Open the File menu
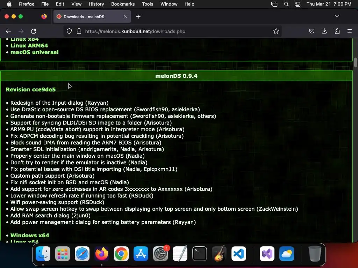This screenshot has width=358, height=268. pyautogui.click(x=45, y=4)
